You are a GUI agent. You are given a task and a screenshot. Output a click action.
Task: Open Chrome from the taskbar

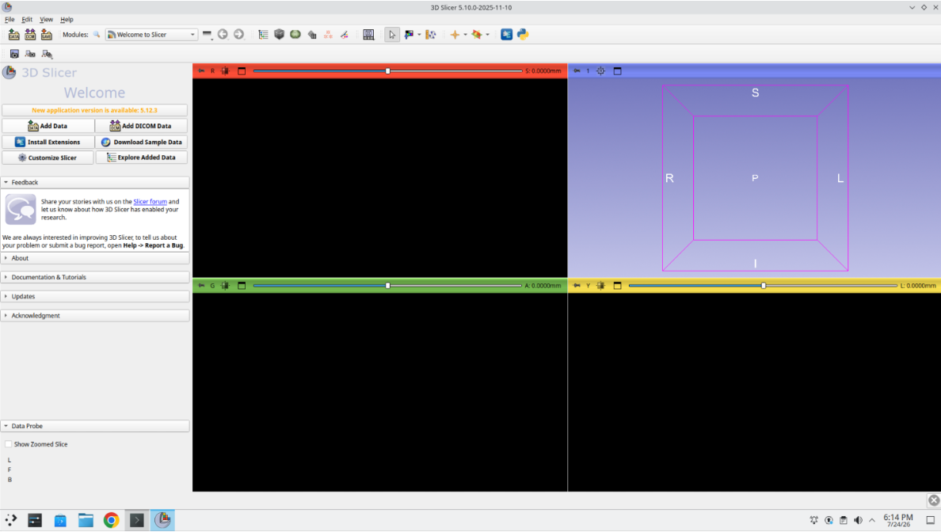(x=111, y=520)
